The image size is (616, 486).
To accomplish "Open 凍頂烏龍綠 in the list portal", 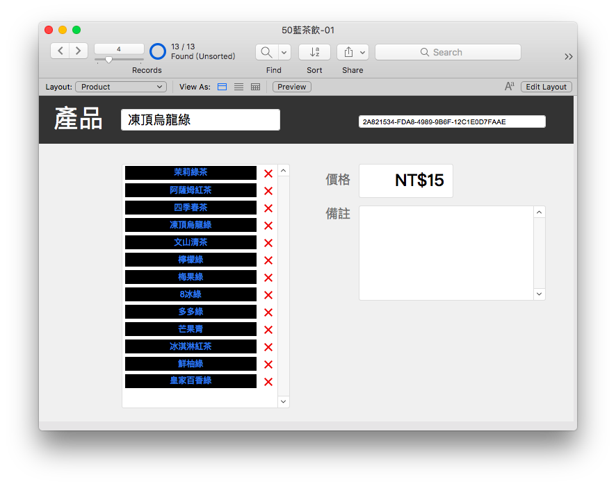I will click(191, 225).
